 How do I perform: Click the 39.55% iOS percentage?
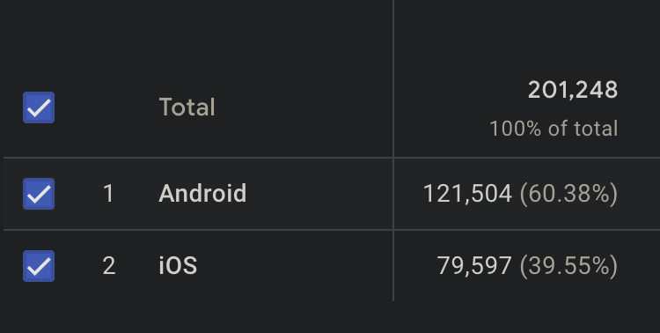click(x=569, y=266)
